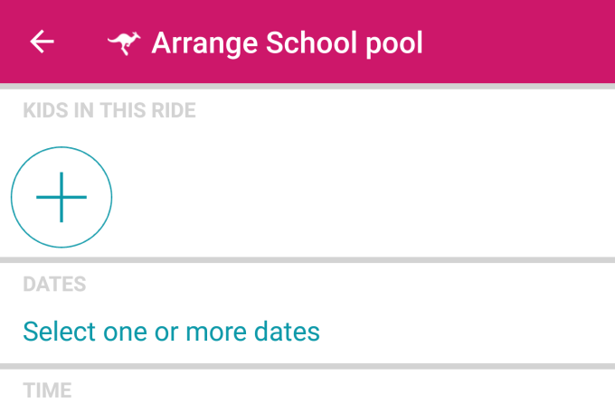Click the circular add-kid button outline
The height and width of the screenshot is (412, 615).
click(61, 197)
